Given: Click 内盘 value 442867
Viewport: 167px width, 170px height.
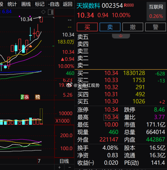Looking at the screenshot, I should point(155,139).
